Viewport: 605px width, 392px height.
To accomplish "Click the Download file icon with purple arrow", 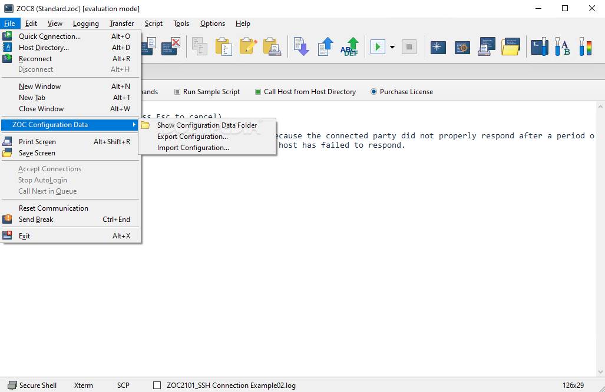I will click(x=301, y=46).
